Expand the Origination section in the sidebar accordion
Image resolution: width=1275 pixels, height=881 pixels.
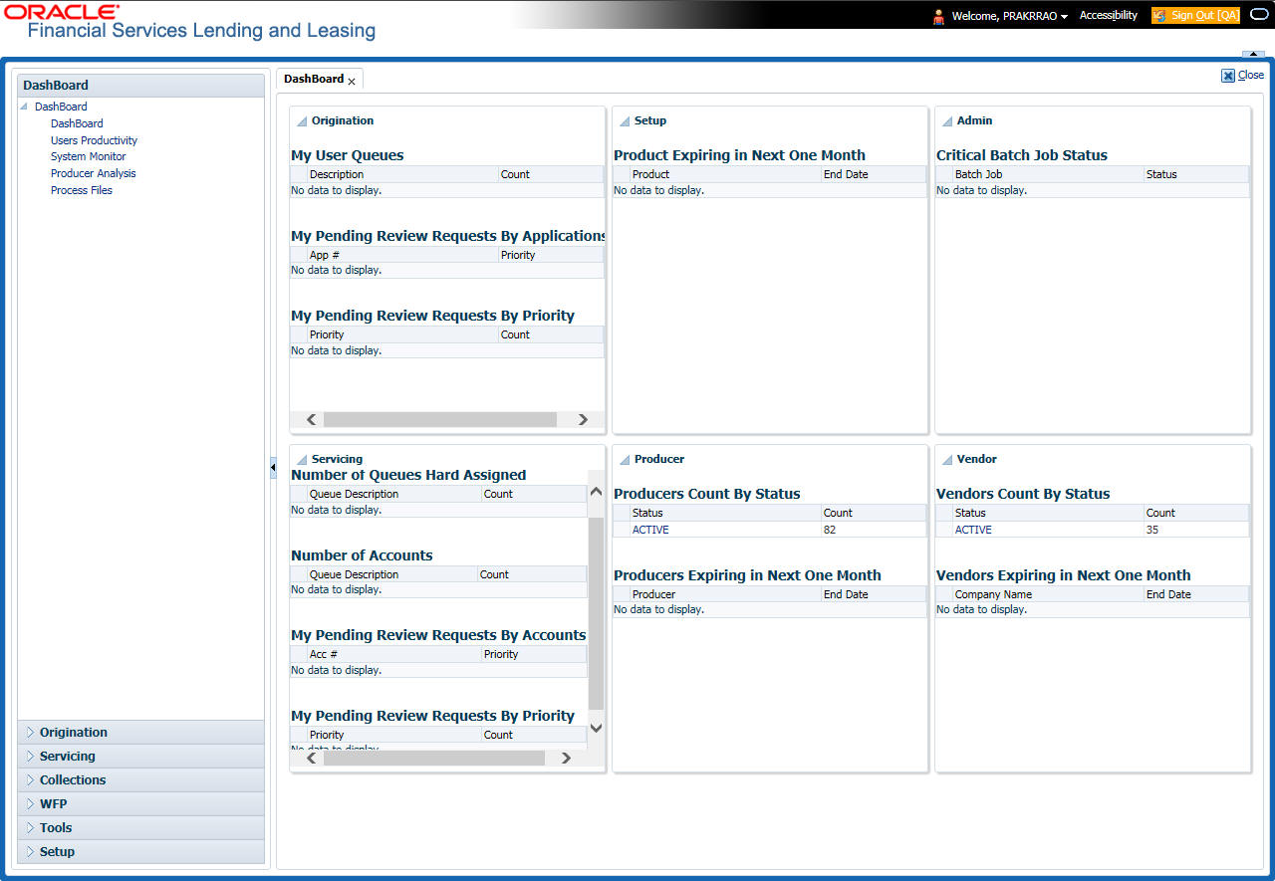(x=140, y=733)
